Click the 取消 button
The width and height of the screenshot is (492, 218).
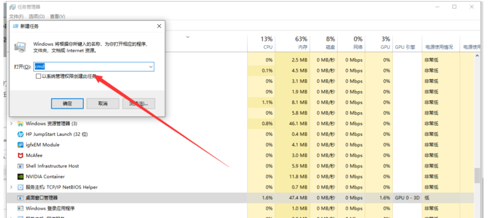coord(103,103)
